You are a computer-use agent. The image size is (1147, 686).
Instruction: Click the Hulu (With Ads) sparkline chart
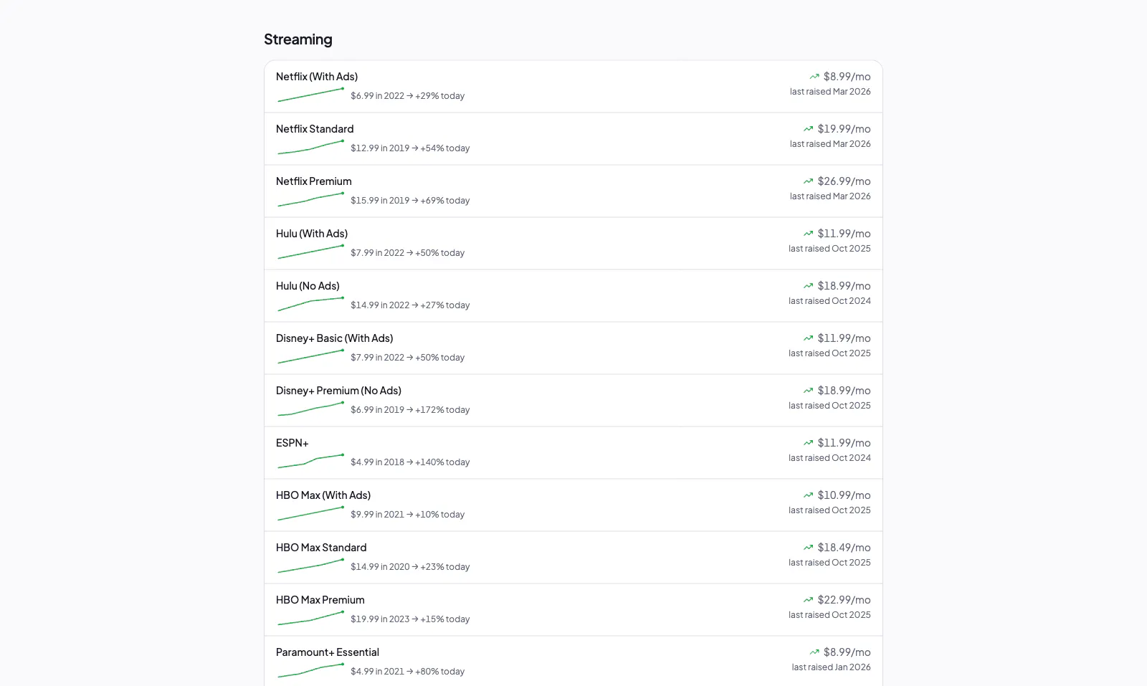coord(310,252)
